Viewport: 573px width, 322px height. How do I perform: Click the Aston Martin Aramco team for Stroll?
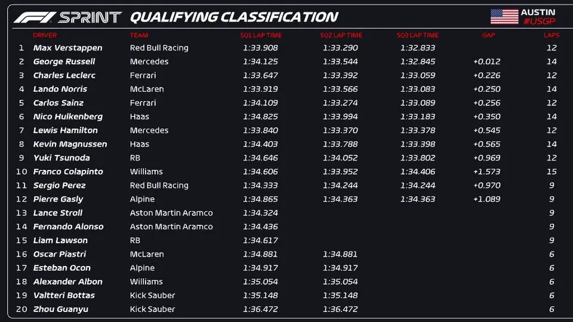point(171,213)
